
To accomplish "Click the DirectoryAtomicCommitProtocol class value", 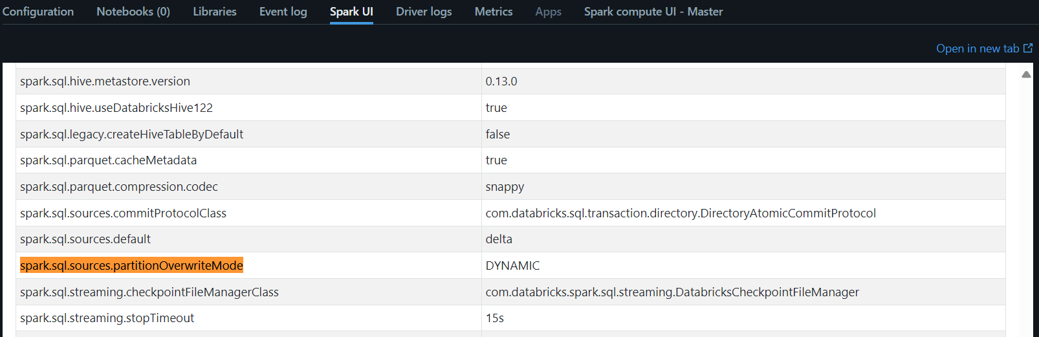I will [681, 213].
